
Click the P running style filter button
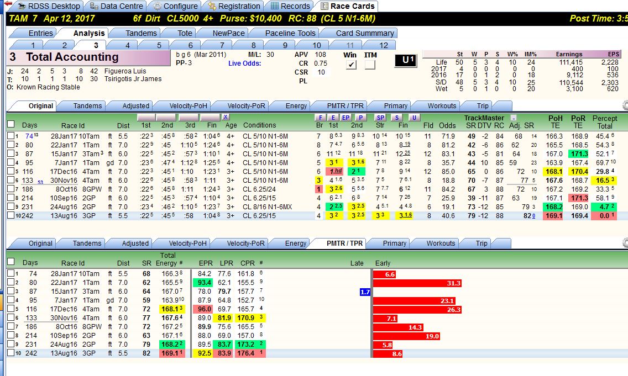coord(361,117)
